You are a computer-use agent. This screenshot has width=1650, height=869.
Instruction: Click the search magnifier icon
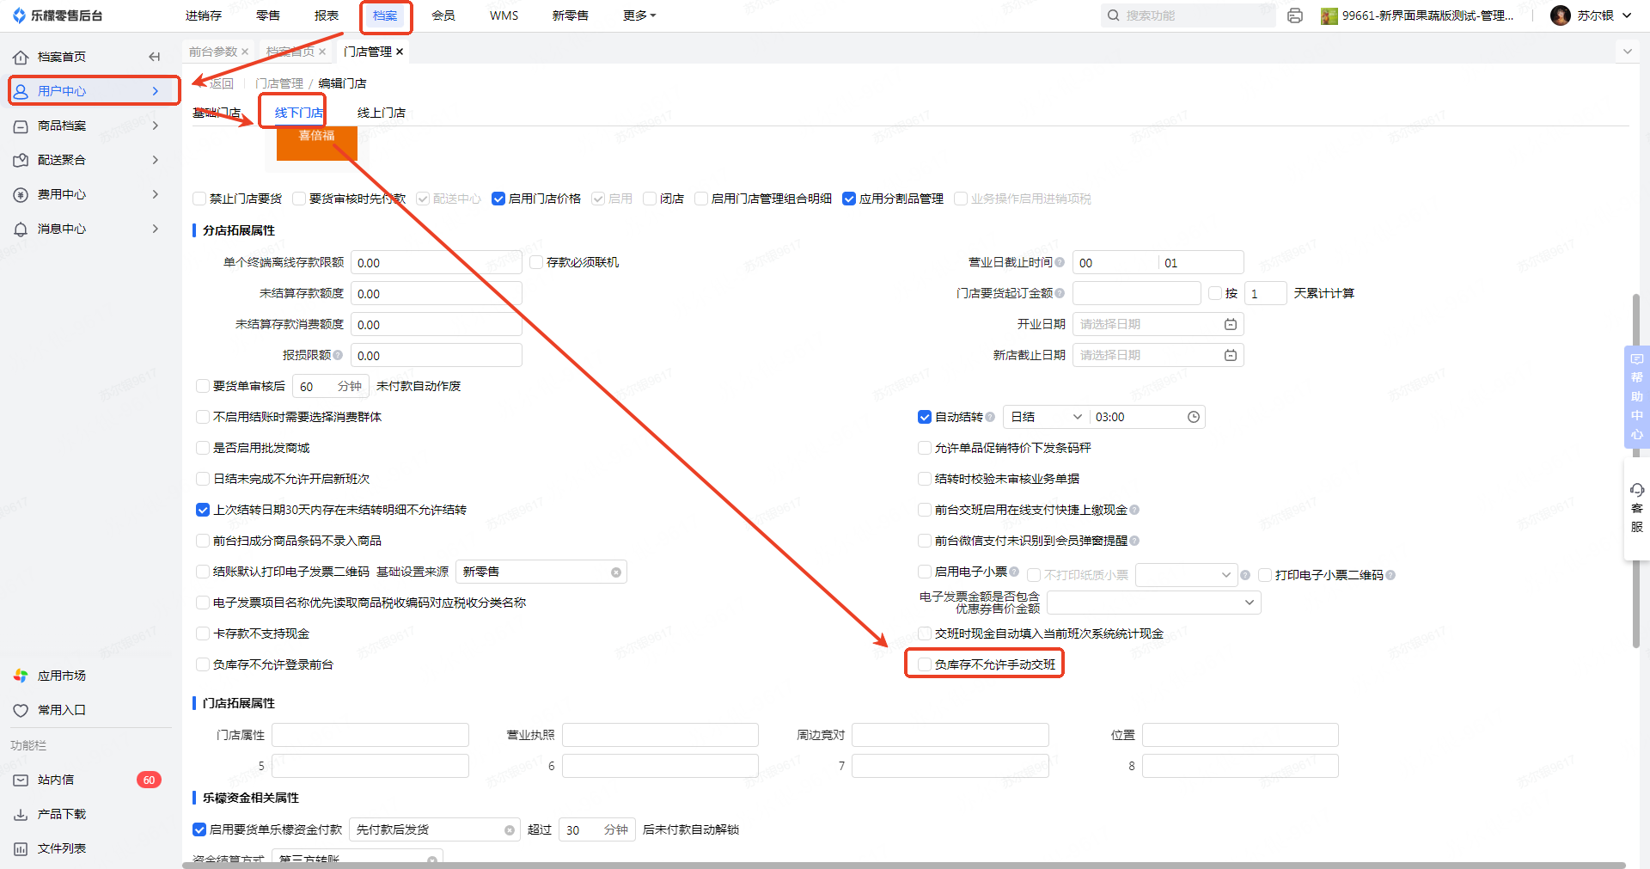tap(1114, 15)
